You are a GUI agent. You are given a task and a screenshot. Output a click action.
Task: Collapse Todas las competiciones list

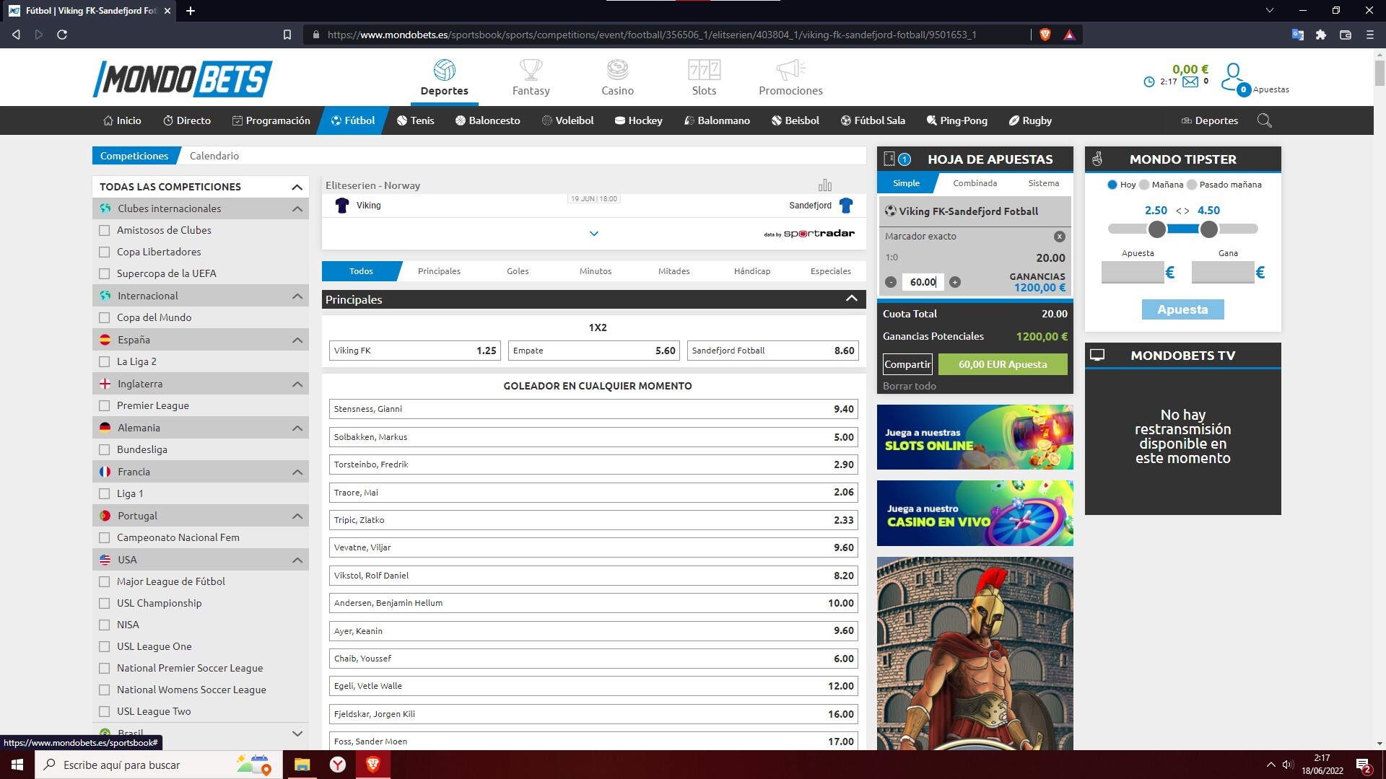click(297, 187)
